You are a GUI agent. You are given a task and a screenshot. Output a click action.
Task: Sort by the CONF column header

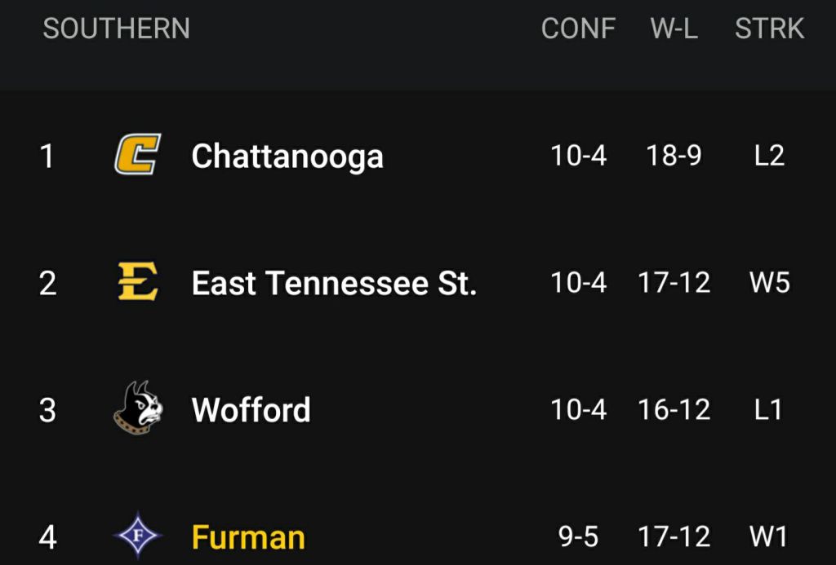578,29
